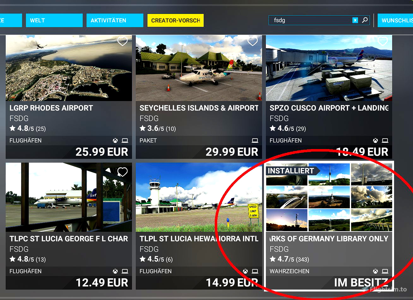Click the magnifier search icon

[365, 20]
